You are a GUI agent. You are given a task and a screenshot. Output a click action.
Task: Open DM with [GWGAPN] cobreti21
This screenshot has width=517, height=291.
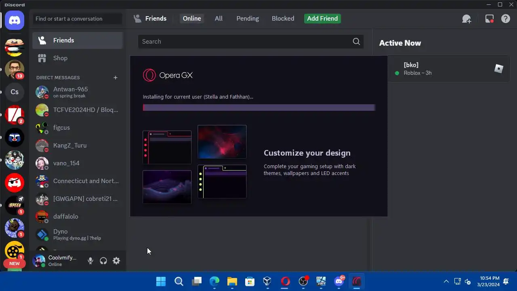point(78,199)
